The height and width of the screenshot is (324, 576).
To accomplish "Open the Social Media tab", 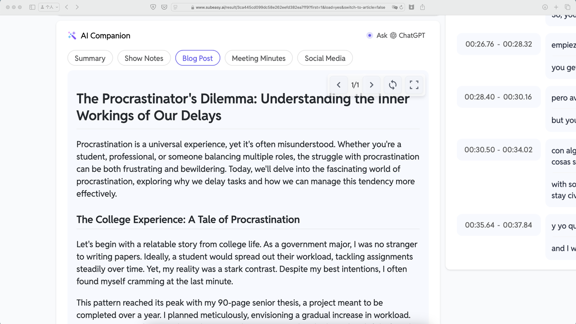I will pyautogui.click(x=325, y=58).
